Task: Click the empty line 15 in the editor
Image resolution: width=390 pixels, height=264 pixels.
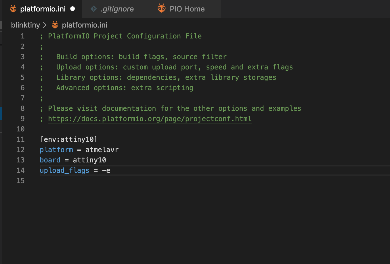Action: coord(215,181)
